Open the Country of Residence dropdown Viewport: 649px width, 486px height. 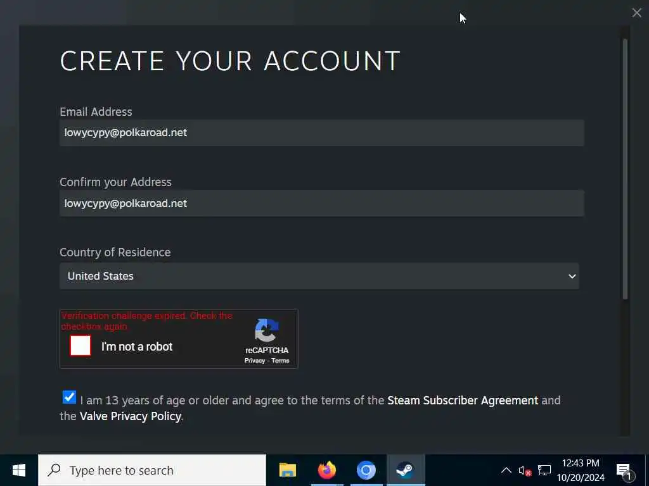319,276
